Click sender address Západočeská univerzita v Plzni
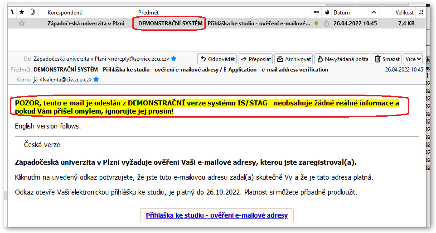436x233 pixels. click(x=102, y=59)
